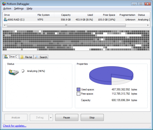Open the Action menu
The image size is (153, 130).
click(x=7, y=8)
